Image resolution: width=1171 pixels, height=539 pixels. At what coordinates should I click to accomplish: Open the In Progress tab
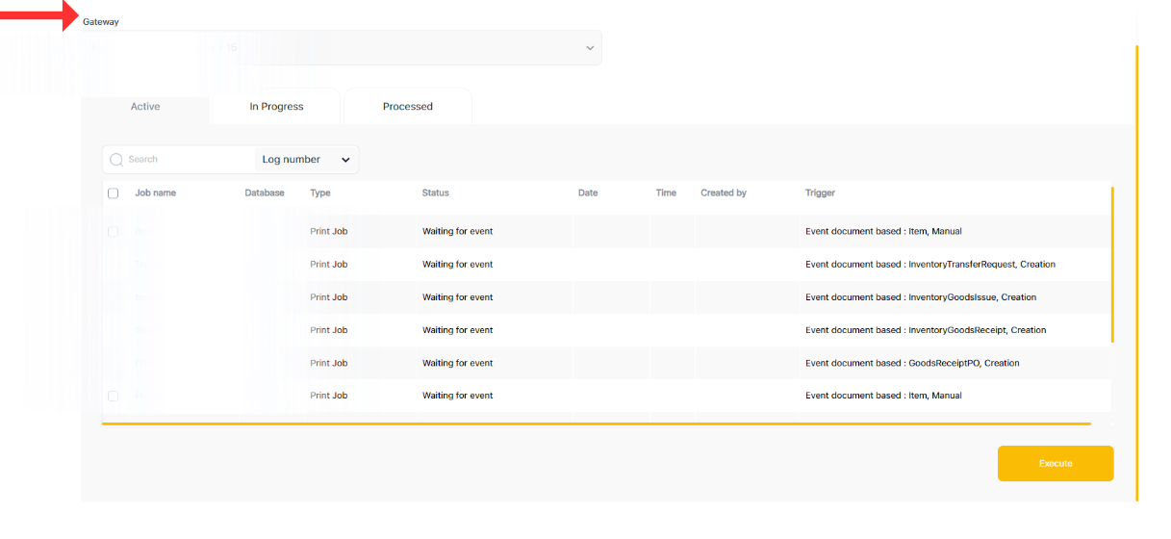pyautogui.click(x=276, y=107)
